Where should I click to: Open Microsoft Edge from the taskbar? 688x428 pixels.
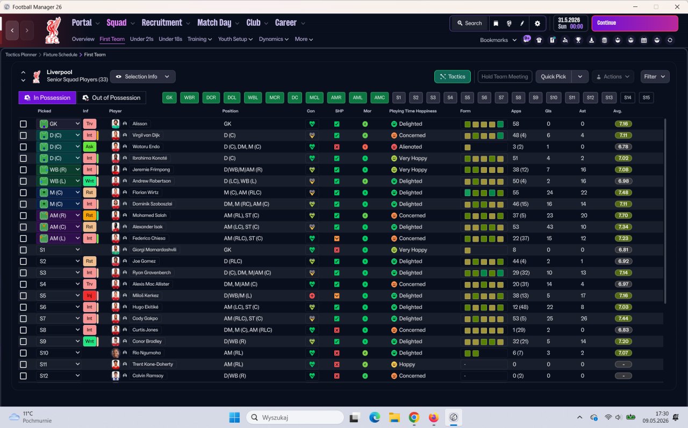(x=375, y=417)
